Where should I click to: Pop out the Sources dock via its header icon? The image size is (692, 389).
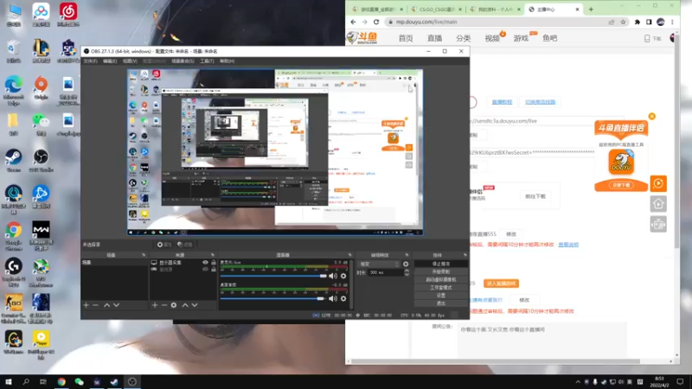point(212,255)
